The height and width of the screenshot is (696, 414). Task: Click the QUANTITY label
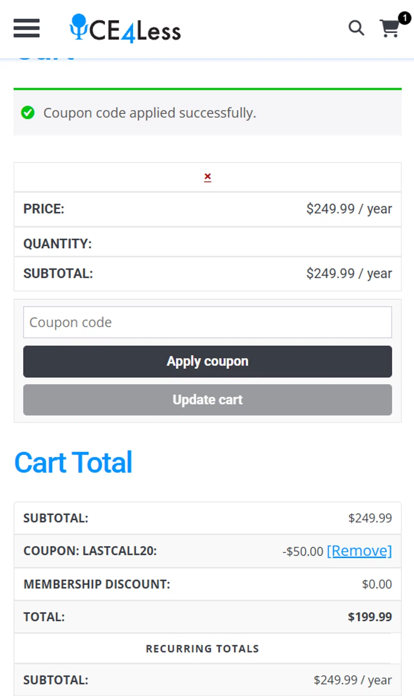pos(57,244)
